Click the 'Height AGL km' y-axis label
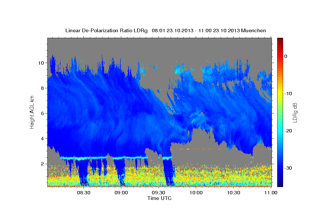Screen dimensions: 336x224 (x=32, y=112)
